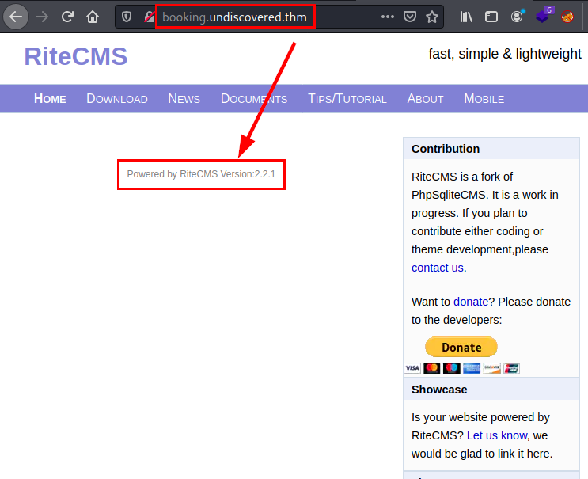
Task: Click the FoxyProxy extension icon
Action: pyautogui.click(x=567, y=17)
